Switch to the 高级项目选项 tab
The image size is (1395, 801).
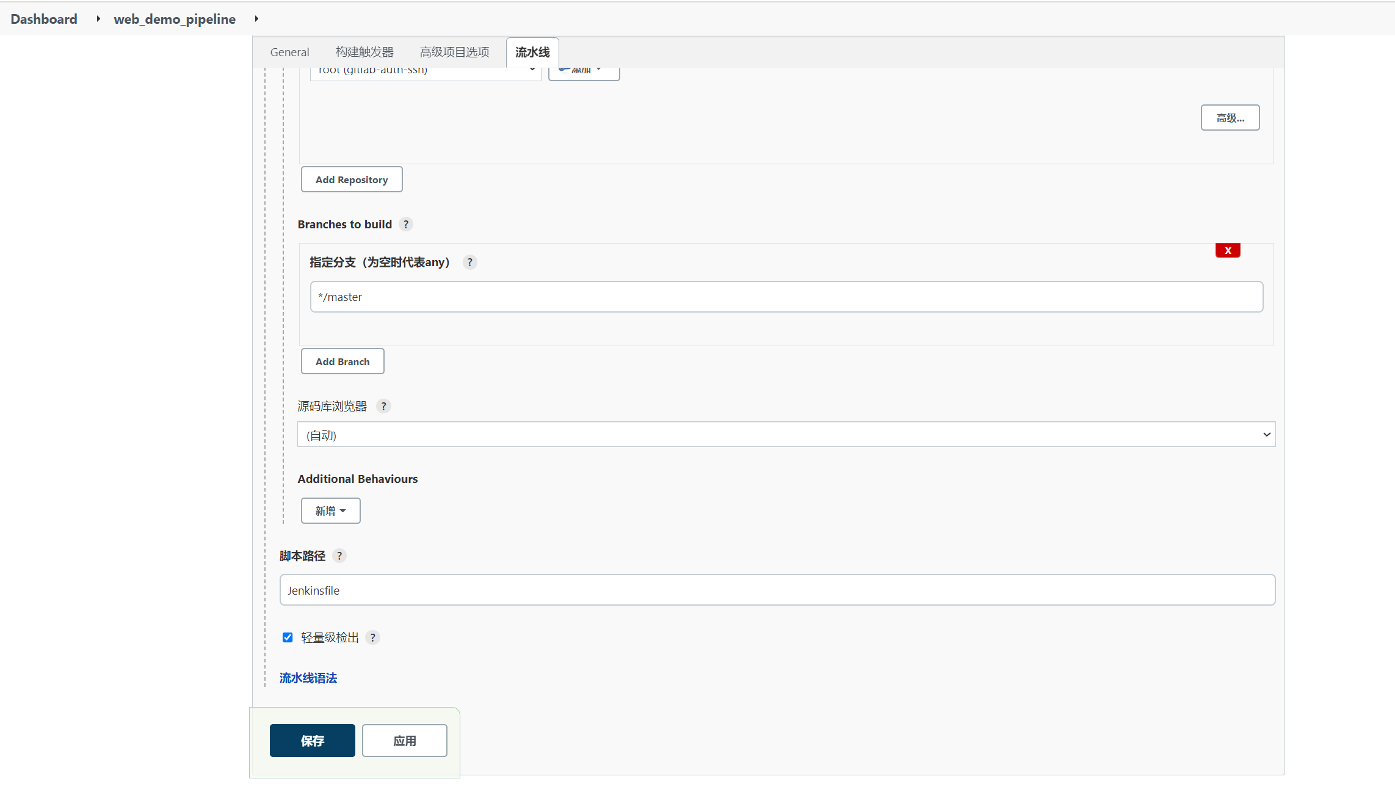click(x=454, y=52)
